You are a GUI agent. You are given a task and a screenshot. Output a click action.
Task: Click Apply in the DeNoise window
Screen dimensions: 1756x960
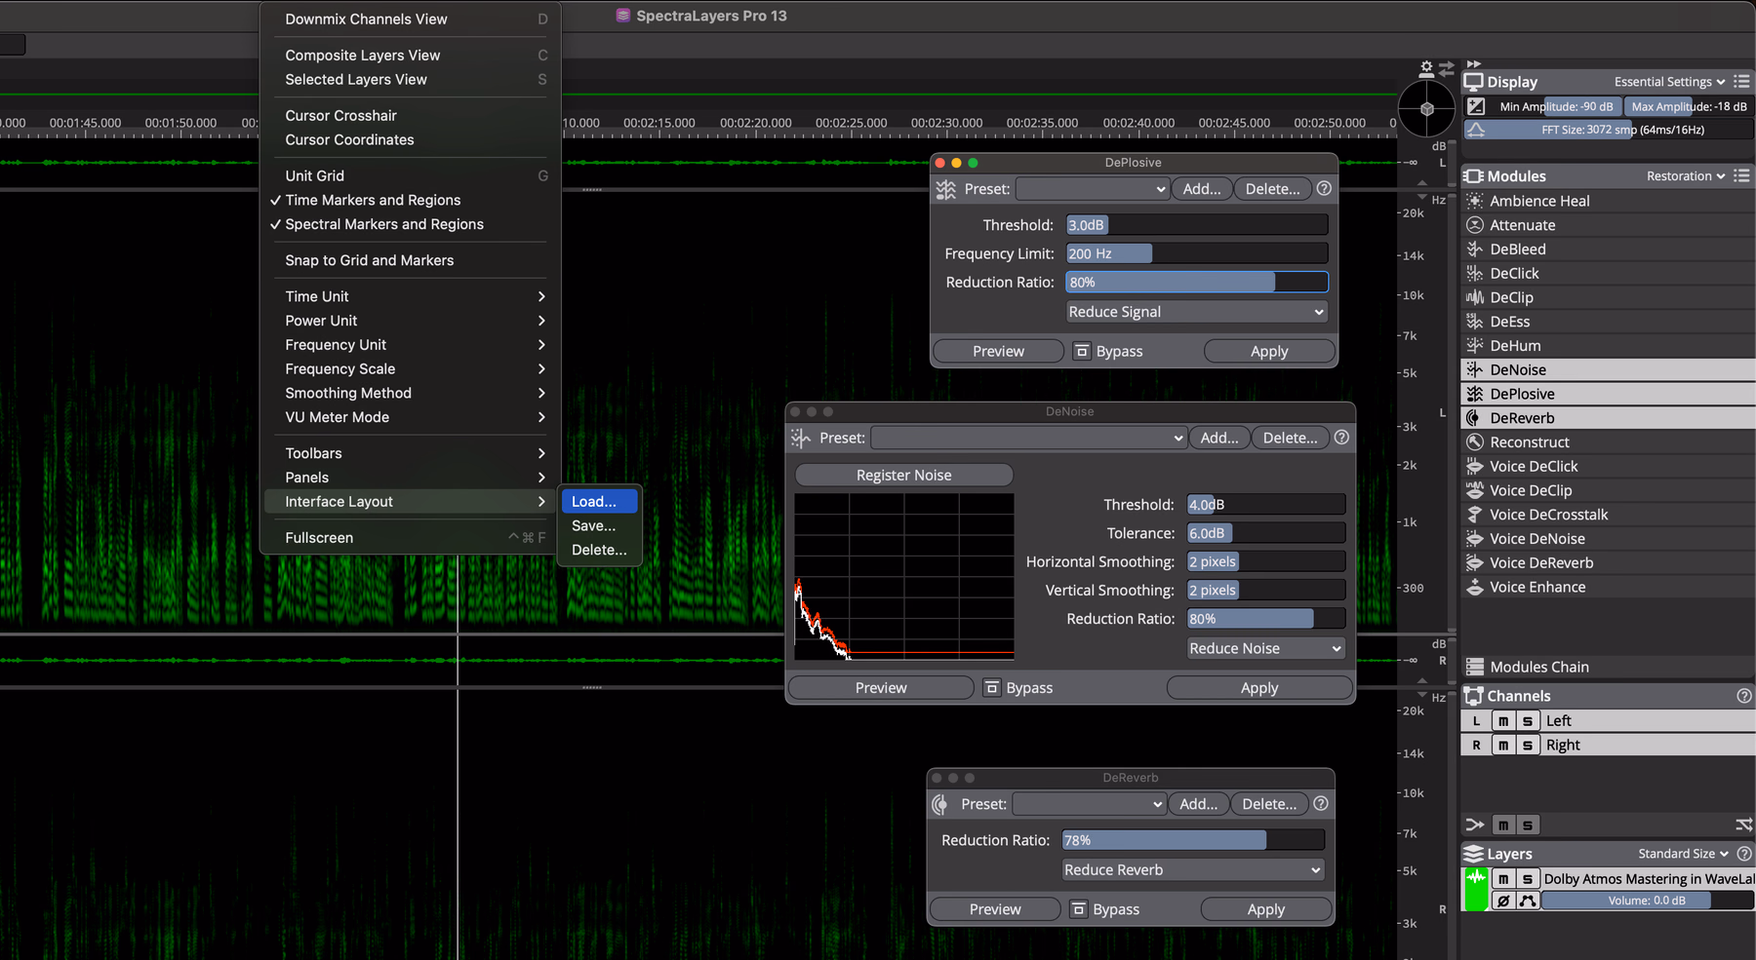pos(1259,688)
